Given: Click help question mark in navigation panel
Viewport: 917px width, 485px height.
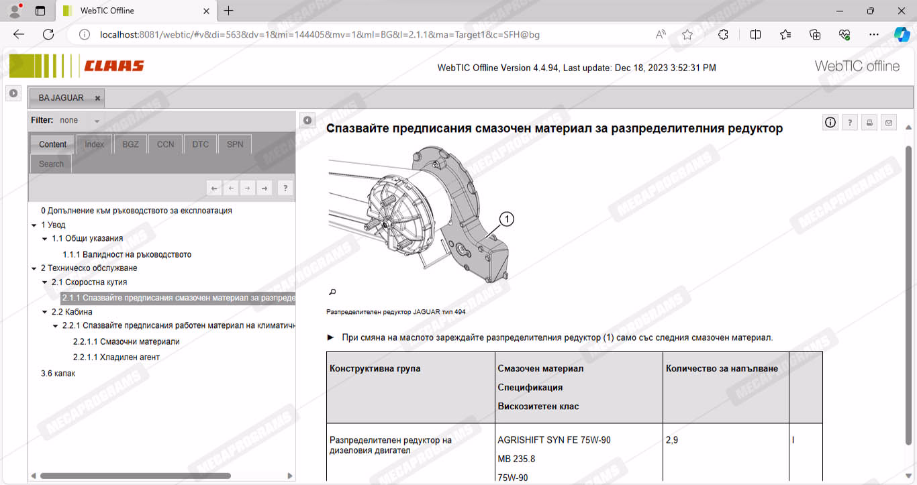Looking at the screenshot, I should pyautogui.click(x=285, y=188).
